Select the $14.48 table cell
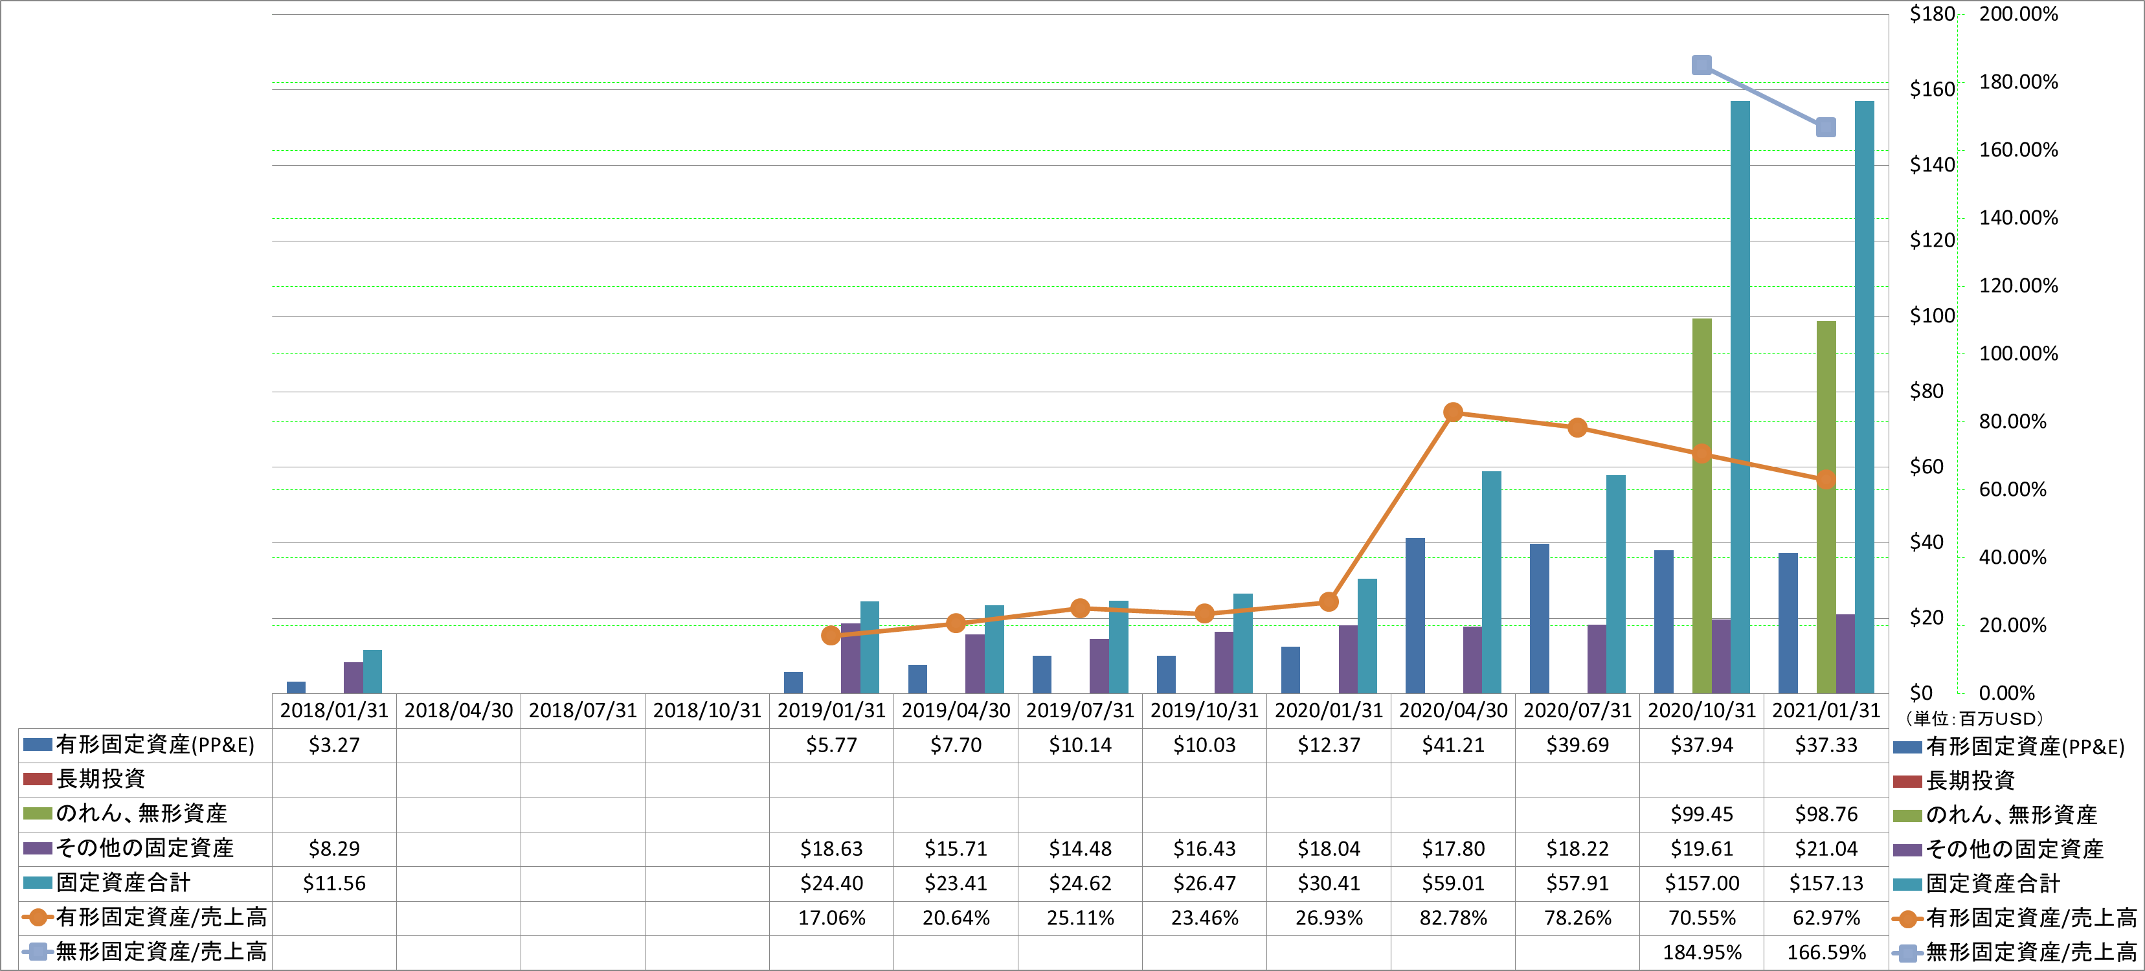This screenshot has height=971, width=2145. pyautogui.click(x=1080, y=849)
